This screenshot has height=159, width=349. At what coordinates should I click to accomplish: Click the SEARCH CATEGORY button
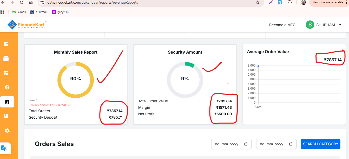click(321, 144)
